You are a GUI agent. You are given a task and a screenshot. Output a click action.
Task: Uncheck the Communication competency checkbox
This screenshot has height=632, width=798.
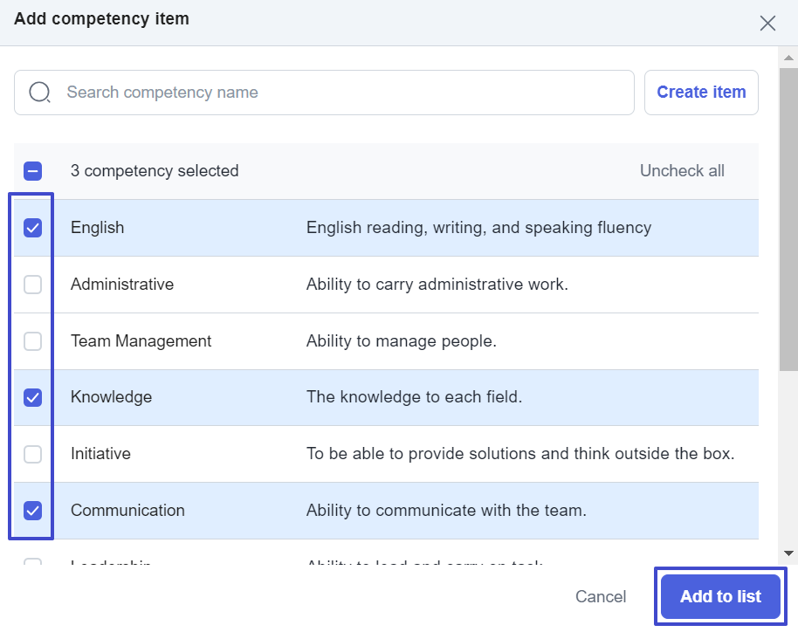point(32,511)
